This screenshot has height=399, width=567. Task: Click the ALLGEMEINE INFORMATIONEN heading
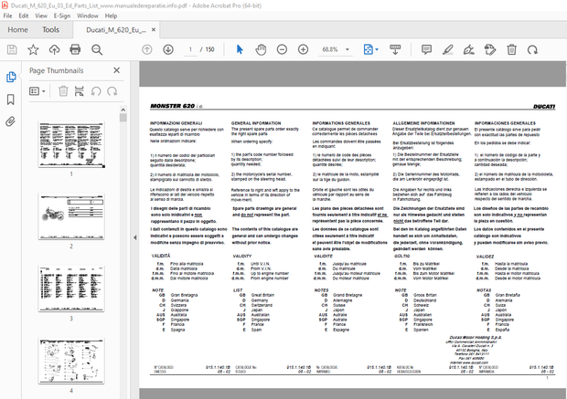pos(423,123)
